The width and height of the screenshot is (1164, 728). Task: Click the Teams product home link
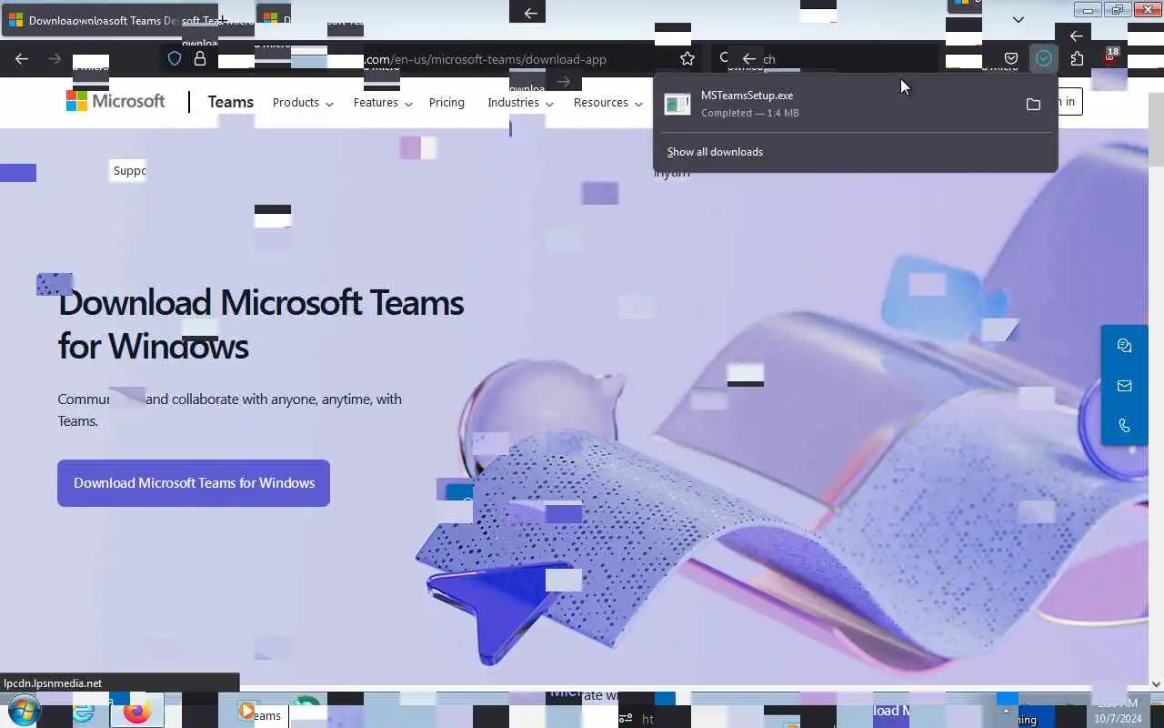[x=230, y=102]
